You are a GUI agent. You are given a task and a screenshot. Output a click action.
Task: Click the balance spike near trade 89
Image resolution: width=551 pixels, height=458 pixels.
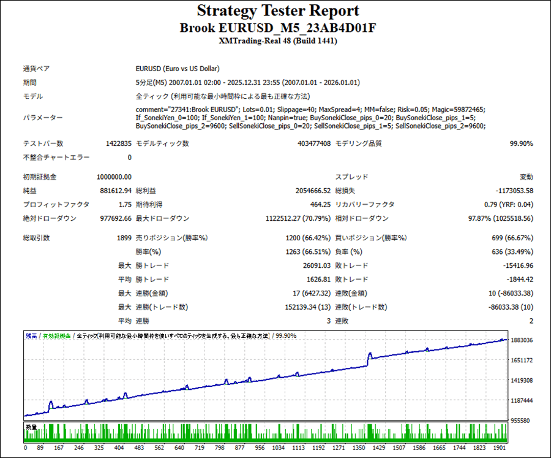(51, 405)
